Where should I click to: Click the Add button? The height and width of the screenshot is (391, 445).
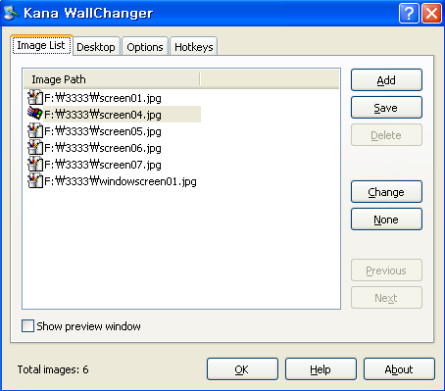pos(386,80)
